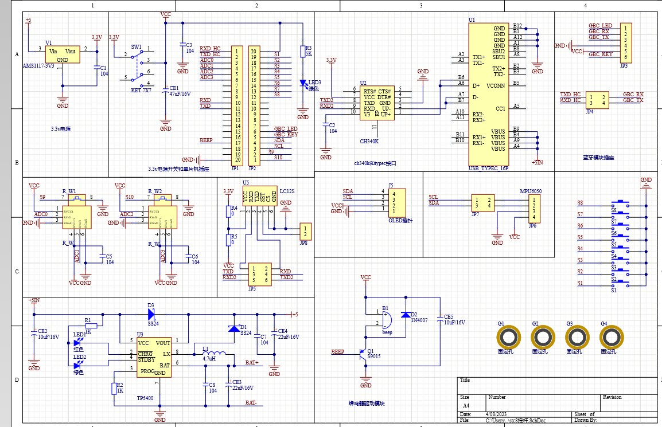Select the AMS1117-3V3 regulator V1 symbol

coord(63,54)
